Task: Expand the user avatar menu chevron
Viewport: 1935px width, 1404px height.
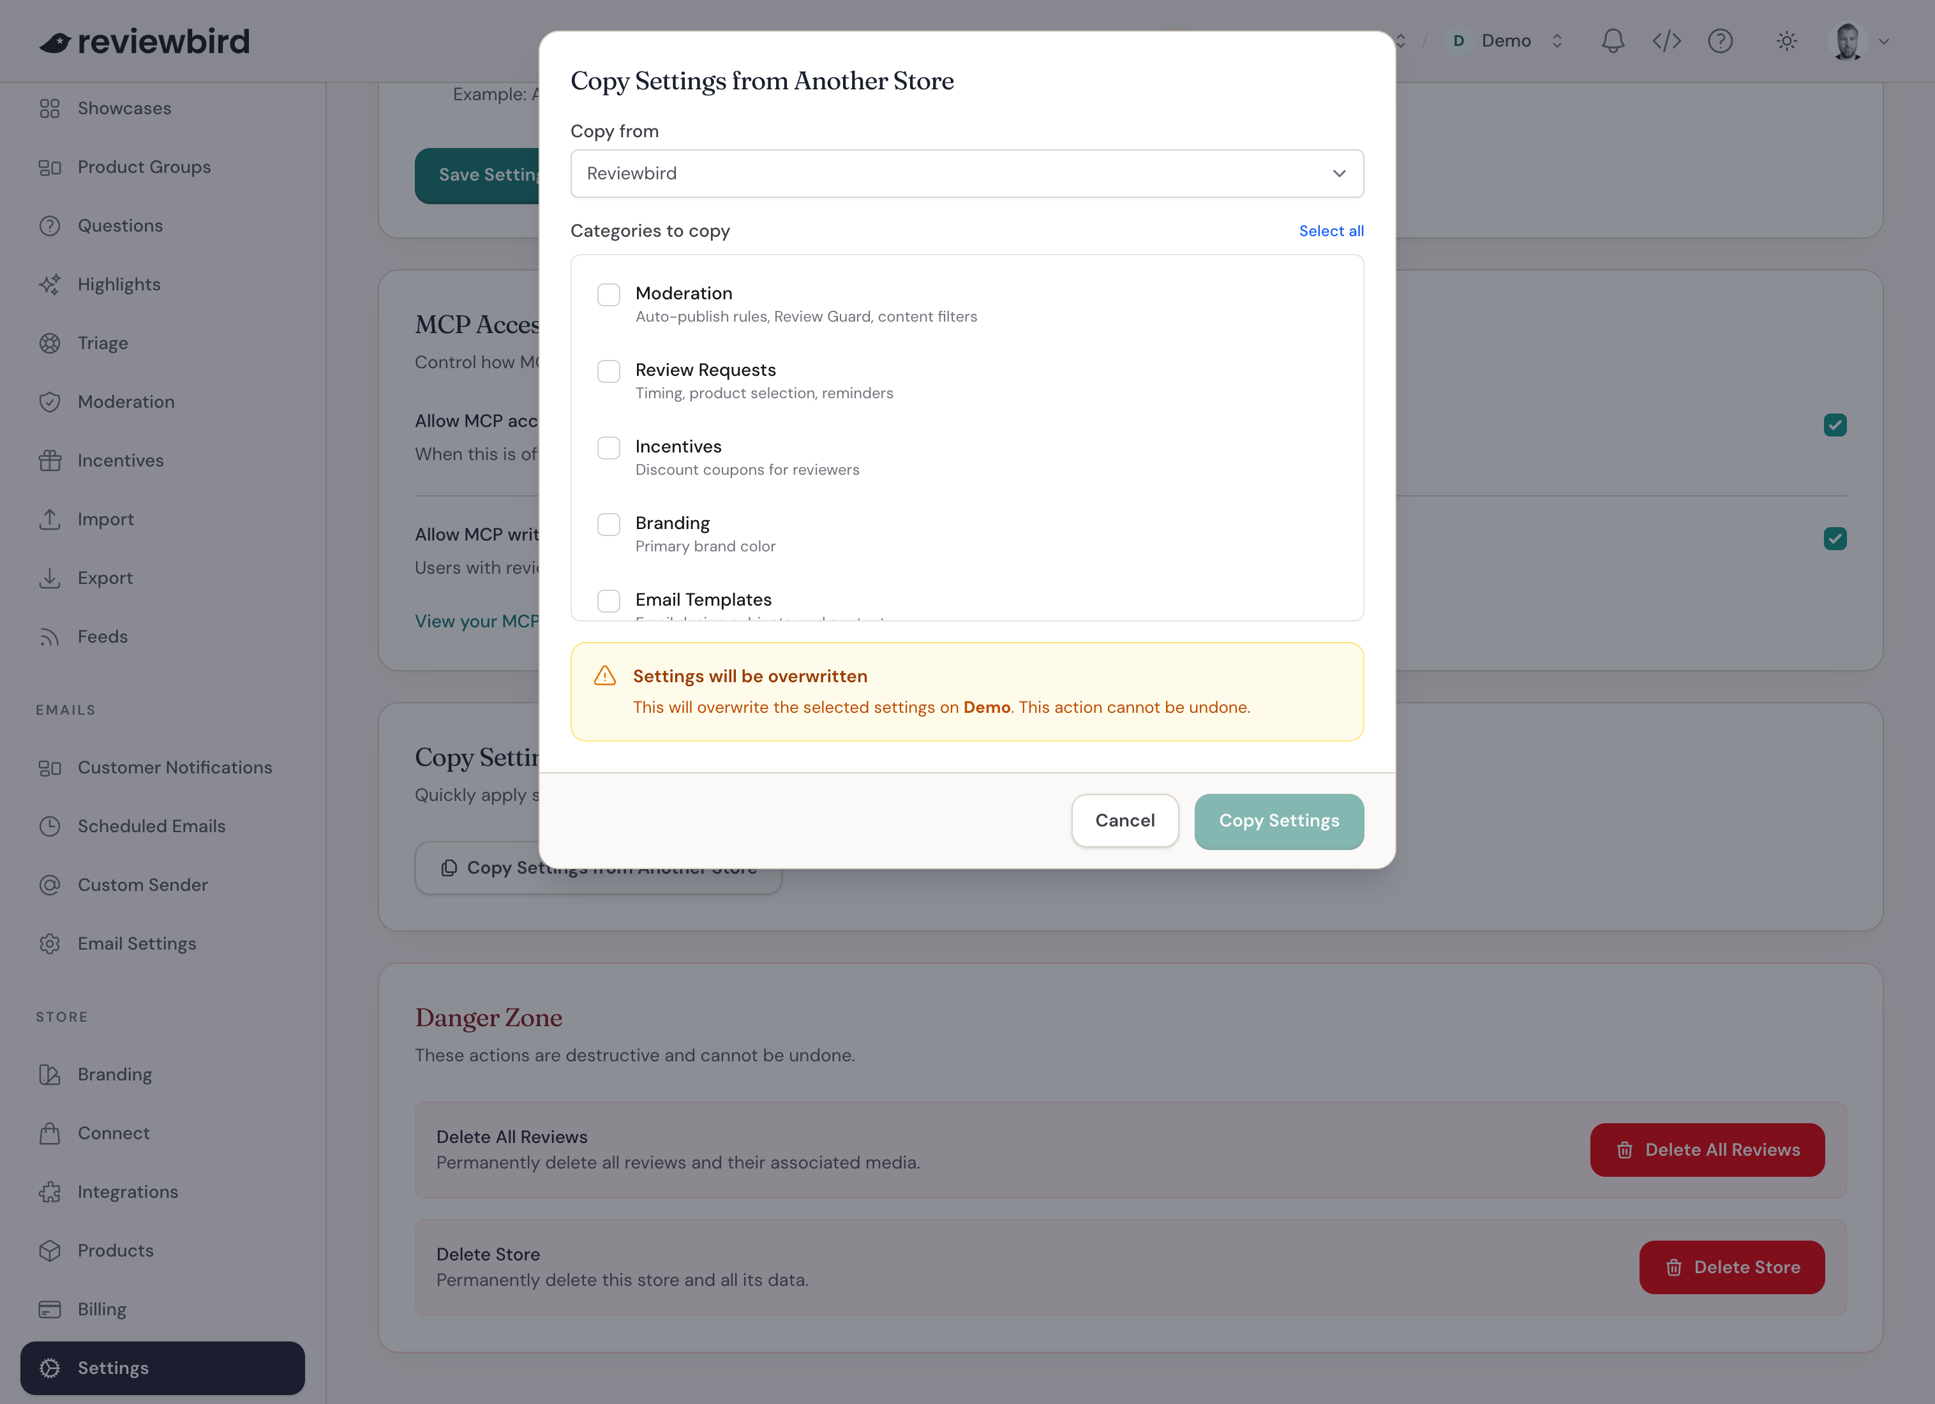Action: point(1884,41)
